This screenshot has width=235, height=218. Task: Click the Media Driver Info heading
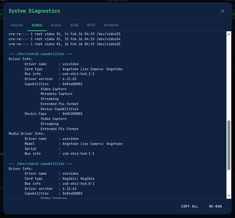27,134
